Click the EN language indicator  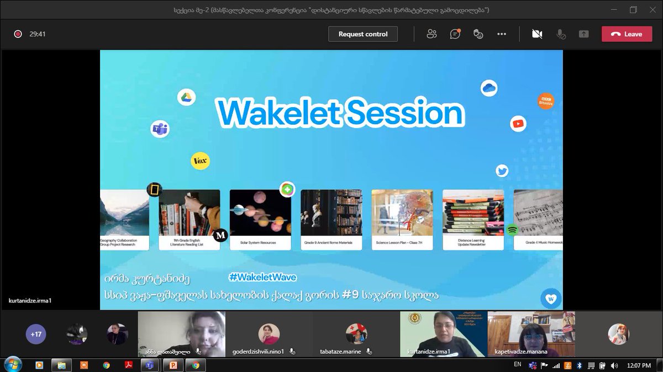[x=517, y=365]
